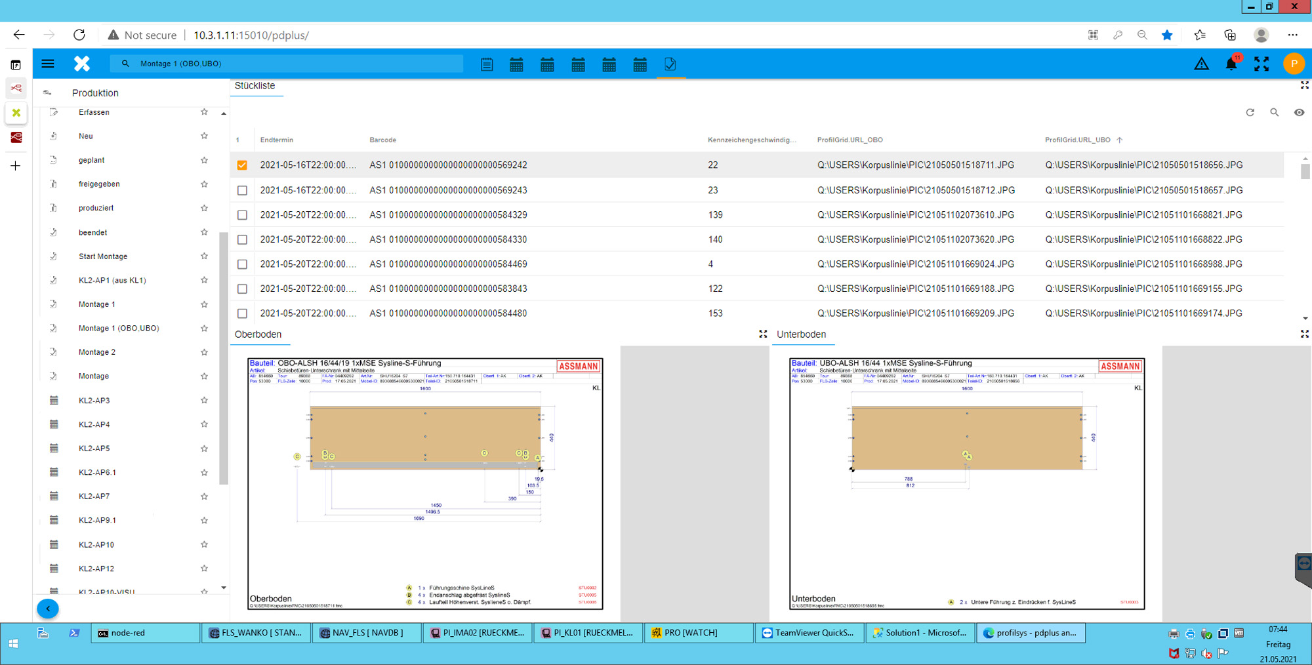Uncheck the selected row with barcode 569242
The height and width of the screenshot is (665, 1312).
coord(242,165)
